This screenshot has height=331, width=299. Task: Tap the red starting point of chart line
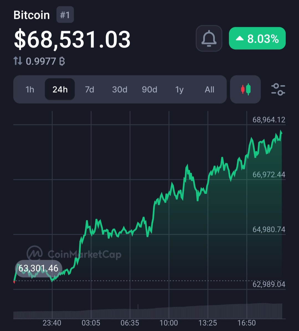tap(14, 282)
